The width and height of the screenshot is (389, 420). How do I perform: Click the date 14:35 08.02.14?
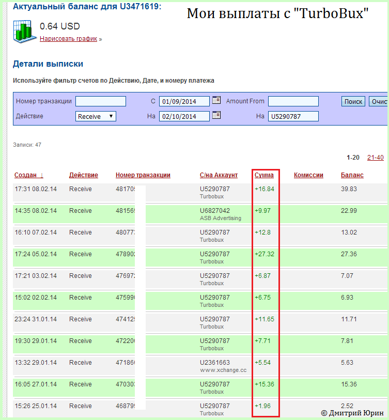pyautogui.click(x=36, y=211)
